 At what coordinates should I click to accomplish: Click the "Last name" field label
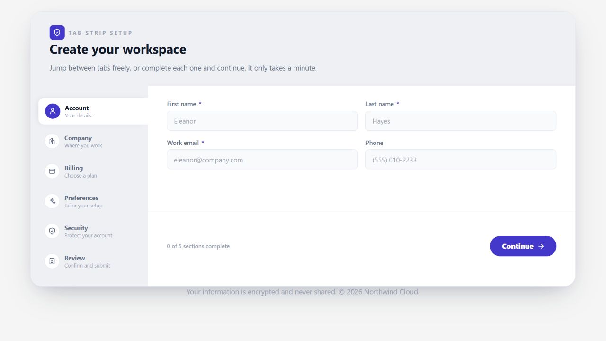(x=380, y=104)
